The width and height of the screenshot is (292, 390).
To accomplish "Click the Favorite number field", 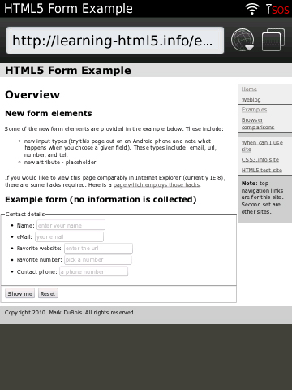I will 98,259.
